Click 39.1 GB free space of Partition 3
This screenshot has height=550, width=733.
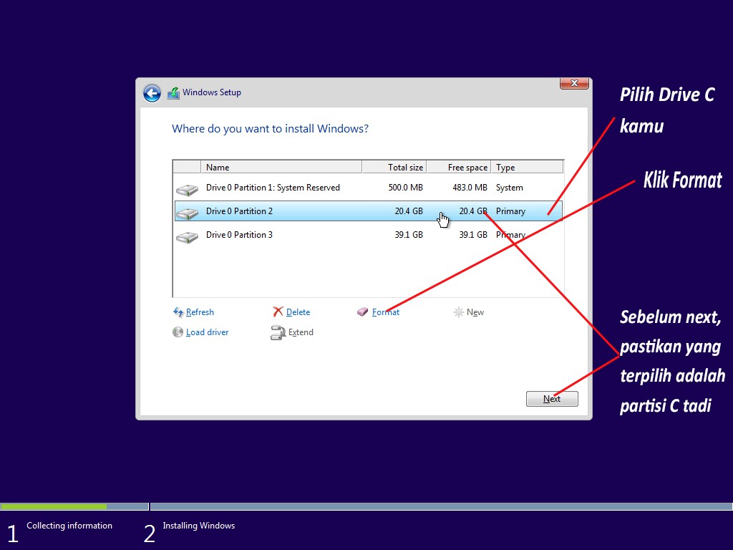(473, 235)
